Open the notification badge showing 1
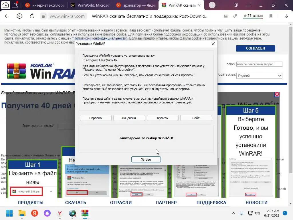The height and width of the screenshot is (220, 293). (x=285, y=213)
